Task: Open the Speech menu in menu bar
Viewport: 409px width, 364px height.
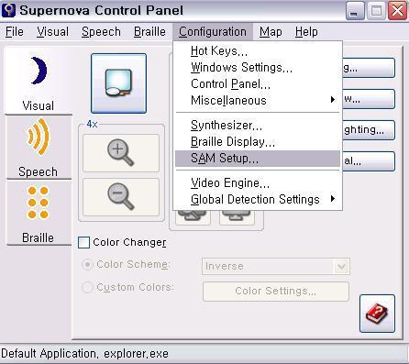Action: click(x=101, y=32)
